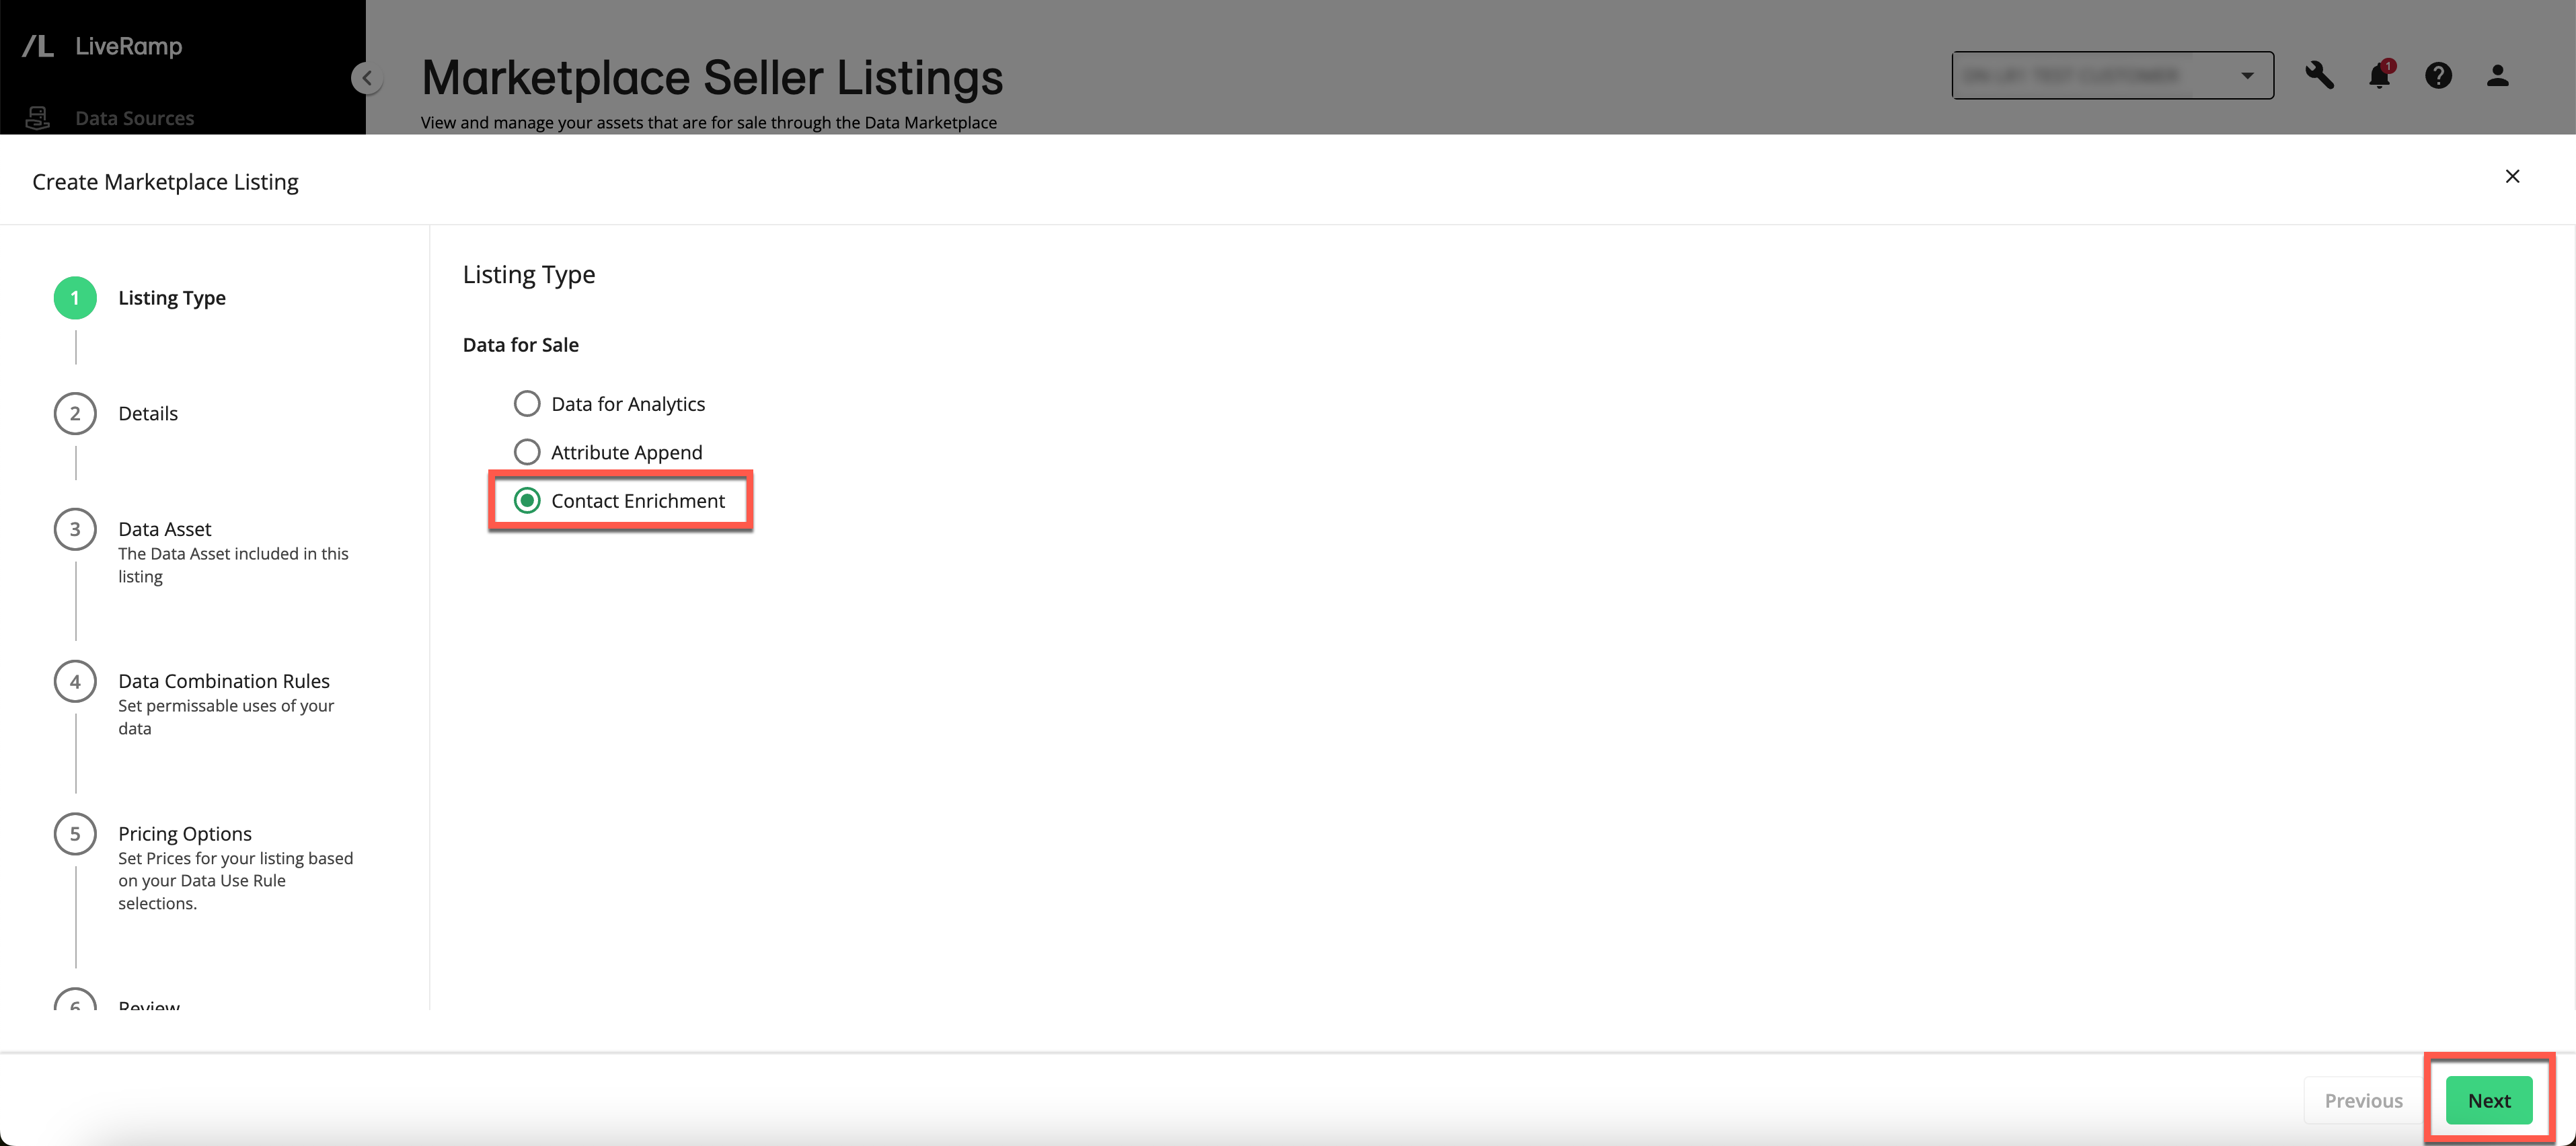Open the wrench/settings tool icon
The height and width of the screenshot is (1146, 2576).
click(x=2318, y=74)
